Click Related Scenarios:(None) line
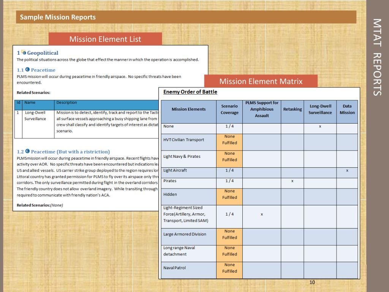 [x=40, y=205]
